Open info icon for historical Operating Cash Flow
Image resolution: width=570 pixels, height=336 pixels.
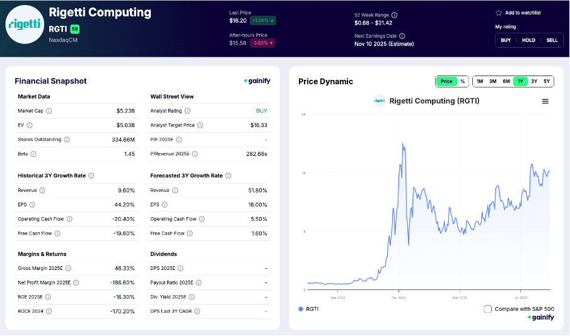pos(69,219)
